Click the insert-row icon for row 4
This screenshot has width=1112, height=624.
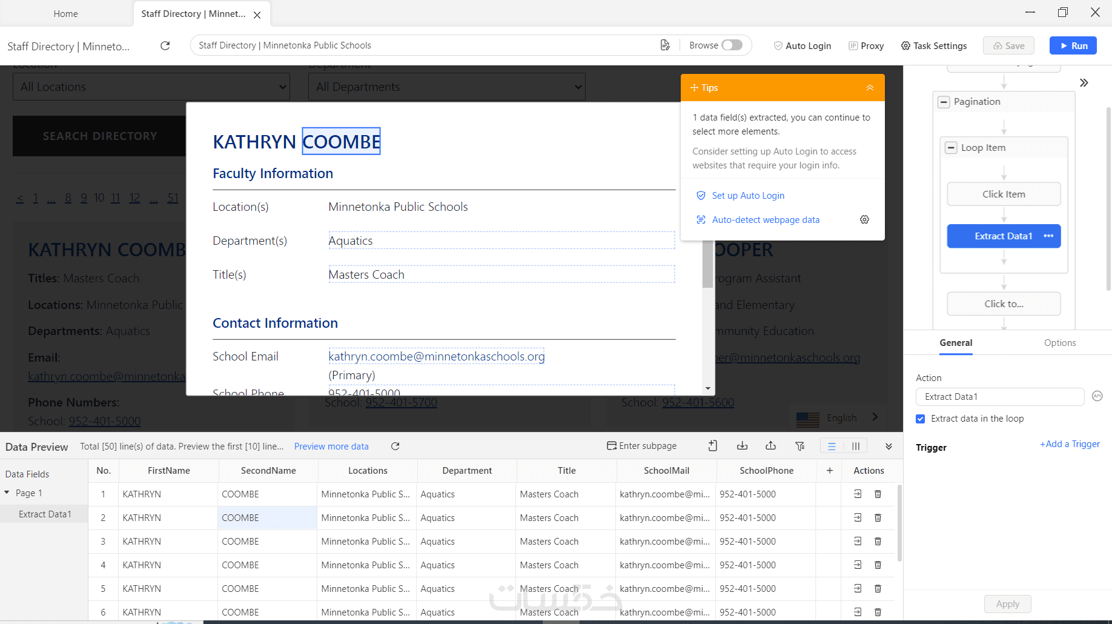[858, 565]
